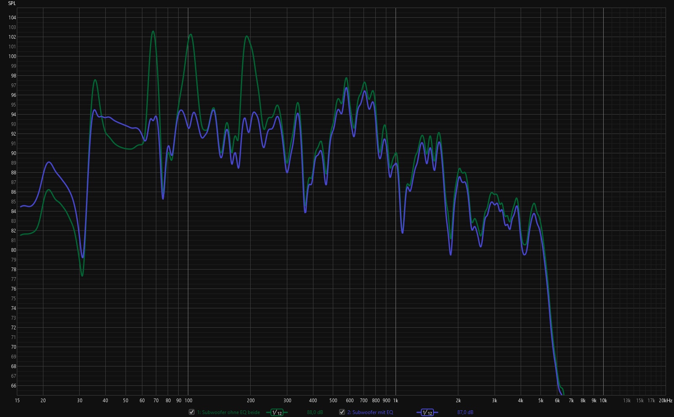Click the '200' frequency axis label
Image resolution: width=674 pixels, height=417 pixels.
pyautogui.click(x=251, y=401)
